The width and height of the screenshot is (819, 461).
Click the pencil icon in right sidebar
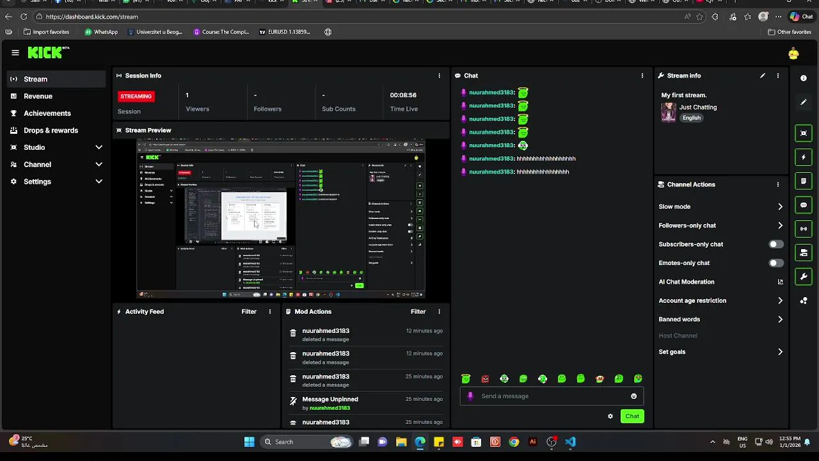804,102
